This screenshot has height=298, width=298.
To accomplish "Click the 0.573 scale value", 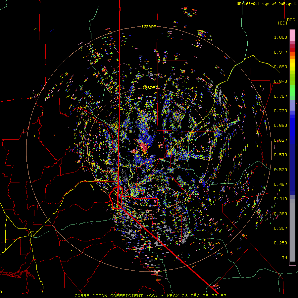I will click(x=280, y=155).
